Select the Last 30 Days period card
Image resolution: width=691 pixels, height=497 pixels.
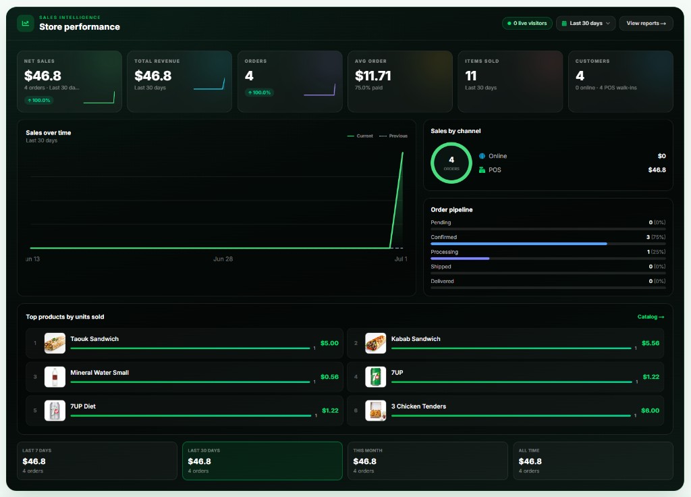tap(262, 461)
